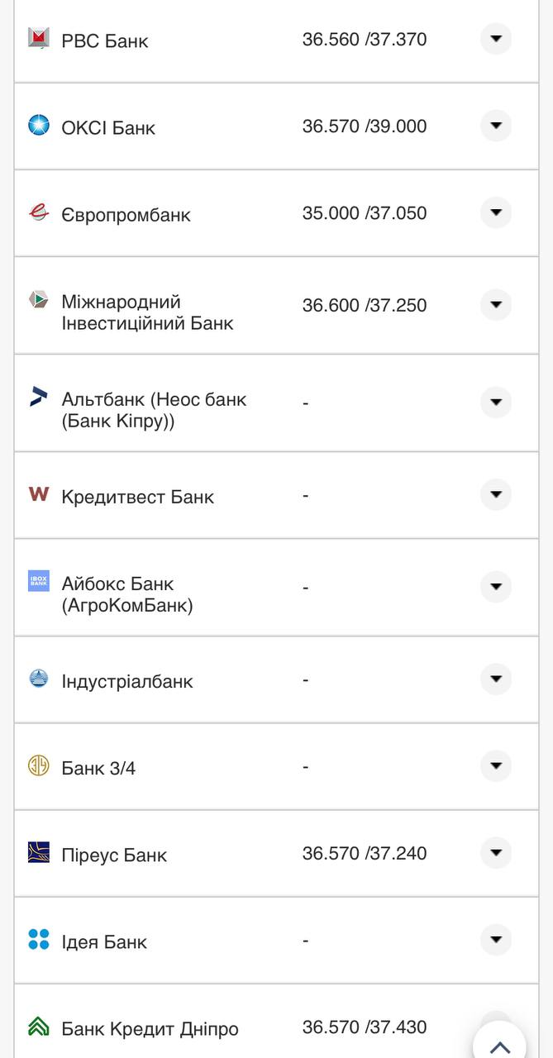Click the Банк 3/4 gold emblem

[x=37, y=765]
